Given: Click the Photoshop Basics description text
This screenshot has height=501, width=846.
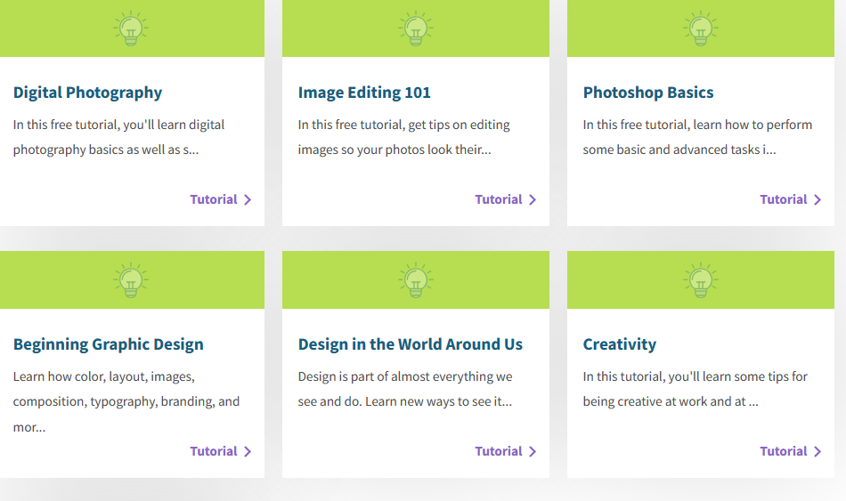Looking at the screenshot, I should pyautogui.click(x=697, y=137).
